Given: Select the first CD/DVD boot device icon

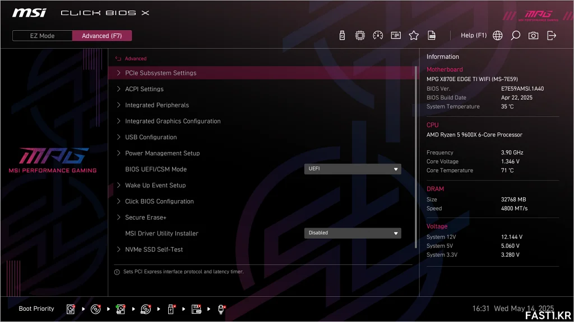Looking at the screenshot, I should click(95, 309).
